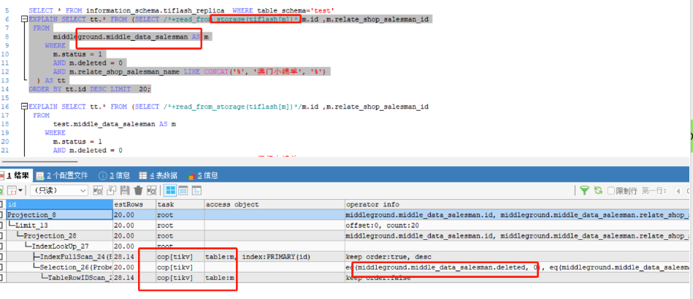Switch to the 4 表数据 tab

point(158,175)
